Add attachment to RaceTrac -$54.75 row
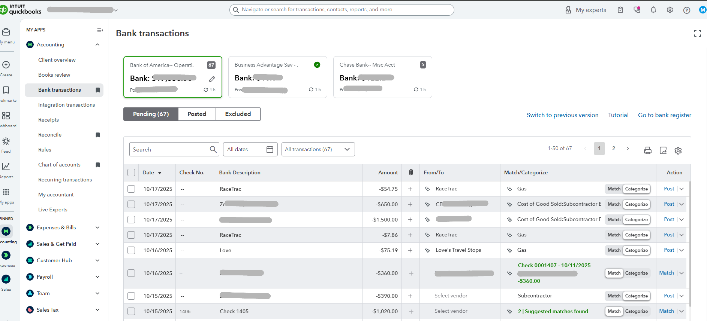Image resolution: width=707 pixels, height=321 pixels. (410, 189)
